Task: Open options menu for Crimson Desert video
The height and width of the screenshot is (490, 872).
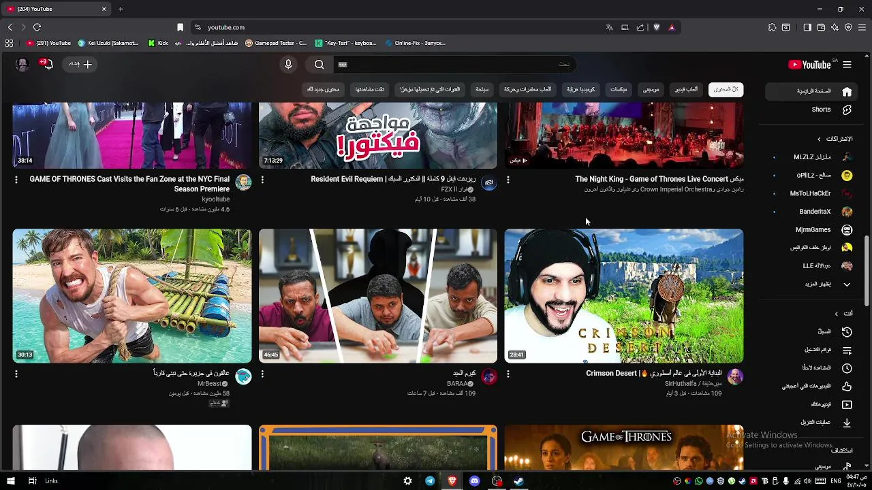Action: (508, 374)
